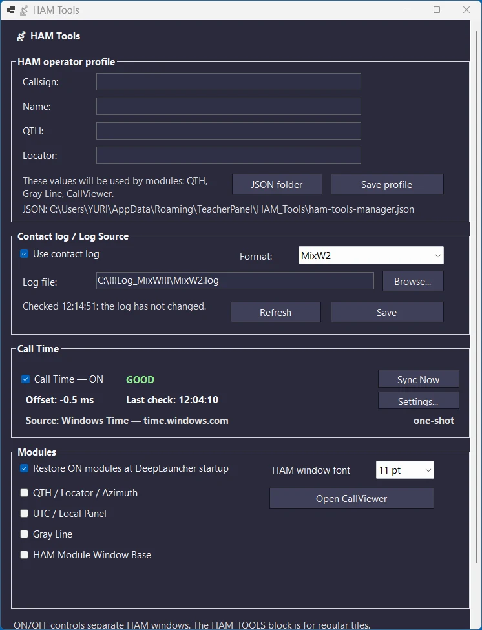The height and width of the screenshot is (630, 482).
Task: Focus the Name input field
Action: coord(229,107)
